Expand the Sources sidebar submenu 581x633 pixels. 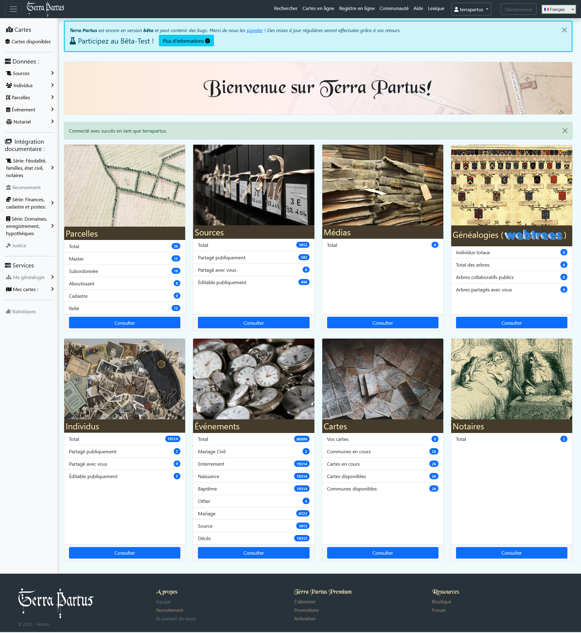52,73
